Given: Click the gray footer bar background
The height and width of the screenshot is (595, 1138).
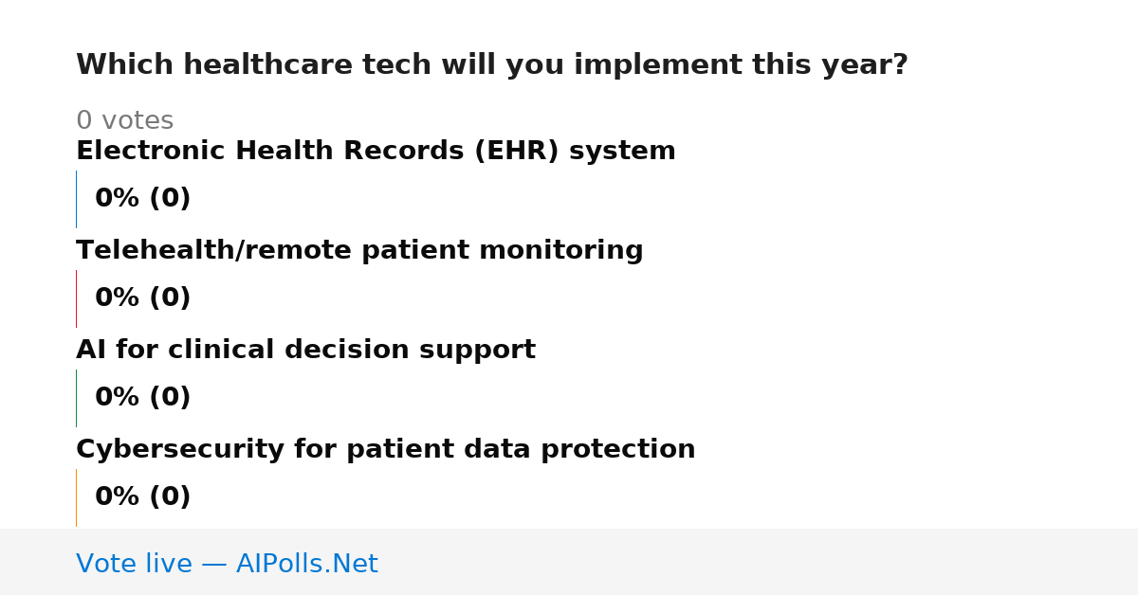Looking at the screenshot, I should point(759,562).
